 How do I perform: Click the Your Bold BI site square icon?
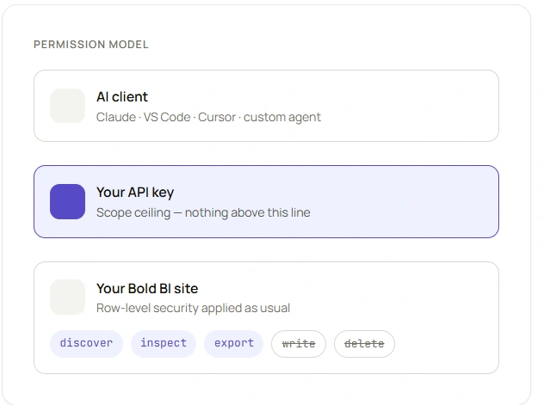pyautogui.click(x=67, y=298)
